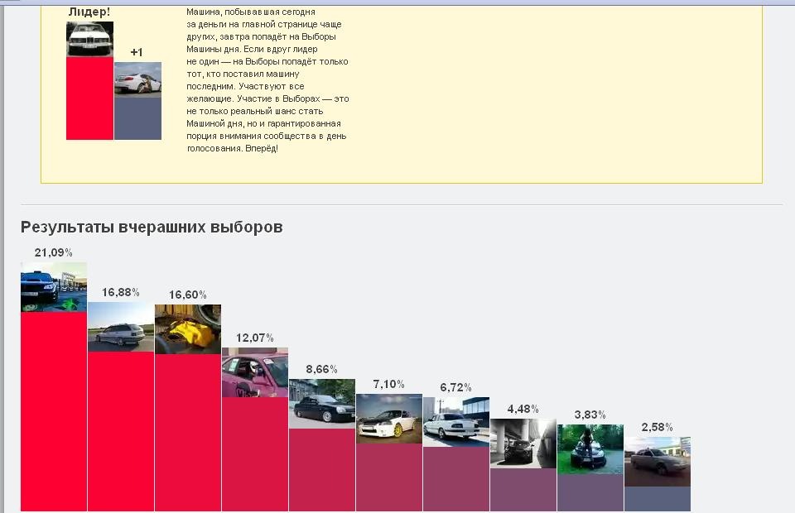Open the white sedan photo with 6,72%
Image resolution: width=795 pixels, height=513 pixels.
click(x=456, y=422)
